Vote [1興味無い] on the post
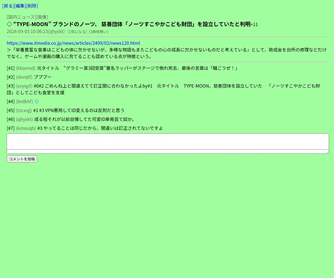This screenshot has height=278, width=334. click(x=99, y=32)
